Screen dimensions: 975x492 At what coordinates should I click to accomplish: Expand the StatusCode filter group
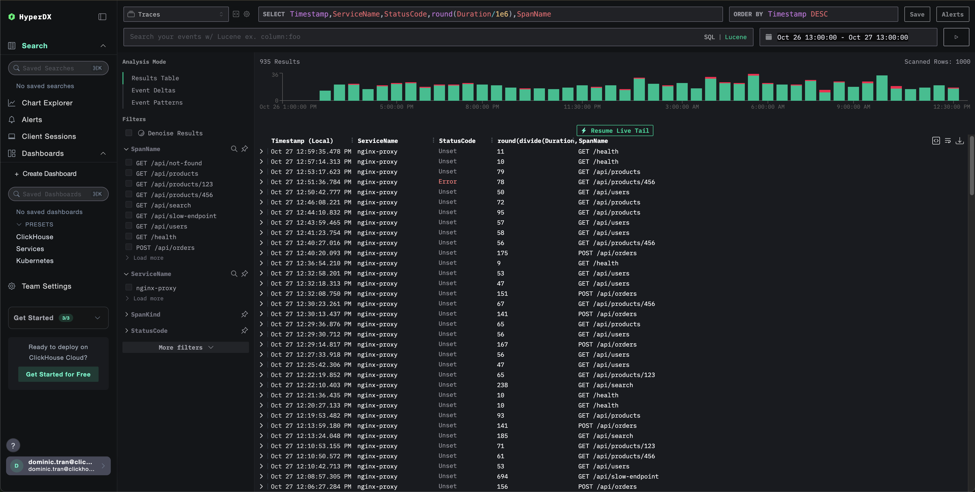pos(149,331)
